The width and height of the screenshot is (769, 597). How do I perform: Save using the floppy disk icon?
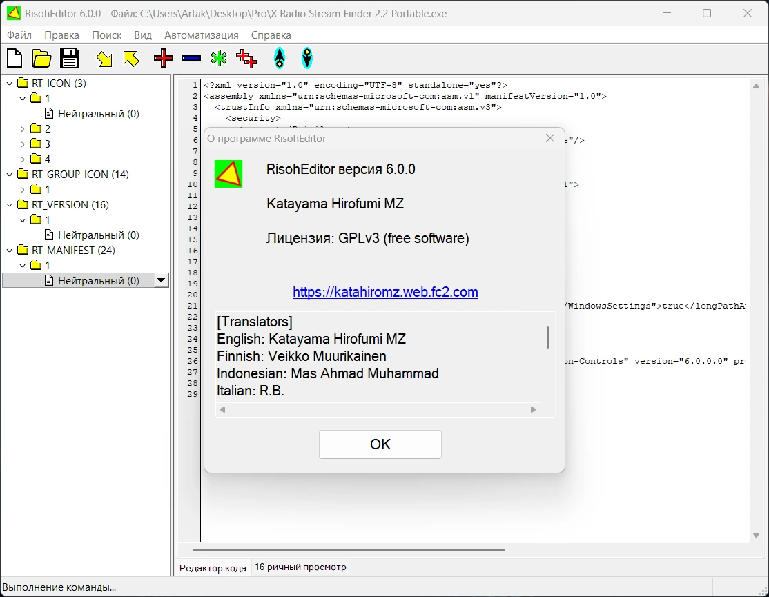(x=69, y=59)
